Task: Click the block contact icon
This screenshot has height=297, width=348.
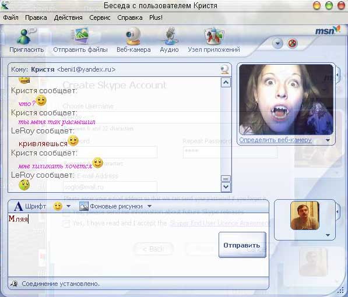Action: pyautogui.click(x=293, y=43)
